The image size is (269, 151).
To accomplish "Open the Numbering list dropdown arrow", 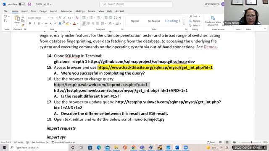I will coord(94,18).
